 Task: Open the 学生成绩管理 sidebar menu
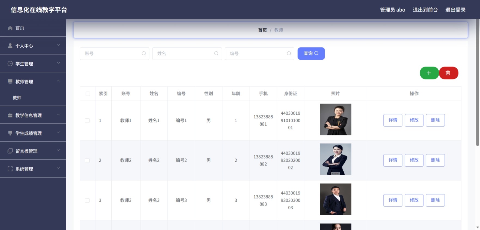click(x=33, y=133)
